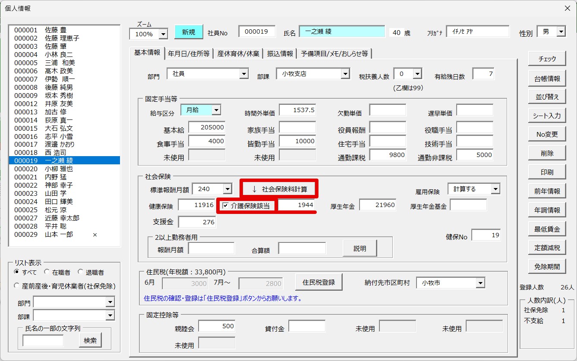Switch to the 産休育休/休業 tab
Viewport: 577px width, 361px height.
point(239,53)
